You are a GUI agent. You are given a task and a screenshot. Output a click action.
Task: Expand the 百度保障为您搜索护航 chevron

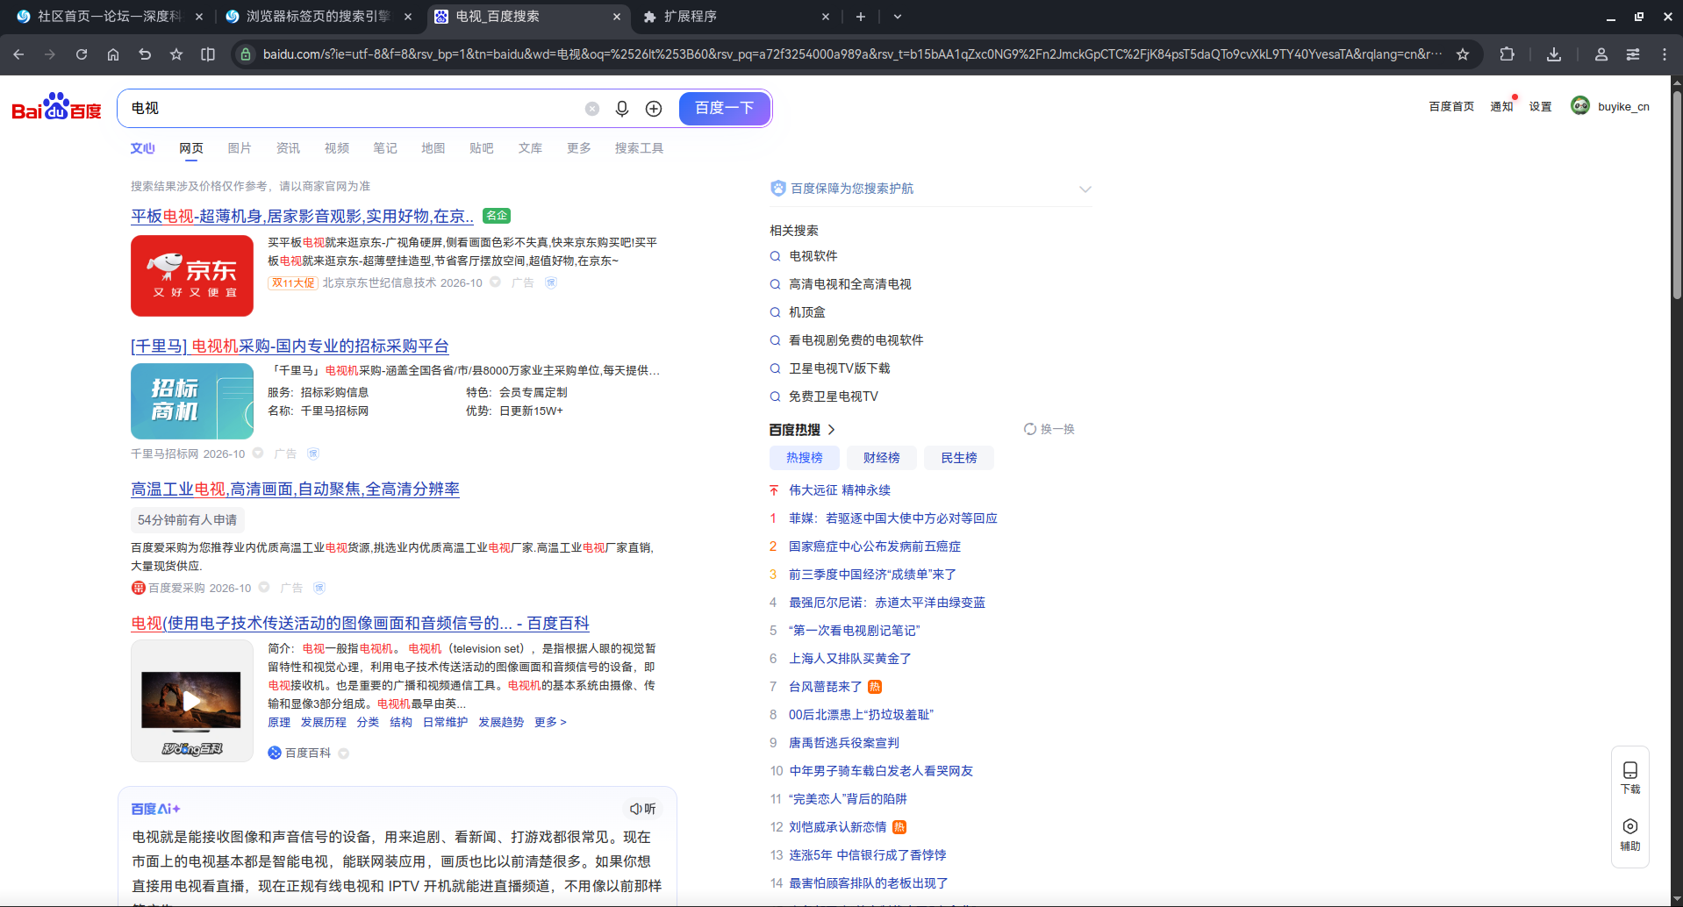pyautogui.click(x=1085, y=189)
